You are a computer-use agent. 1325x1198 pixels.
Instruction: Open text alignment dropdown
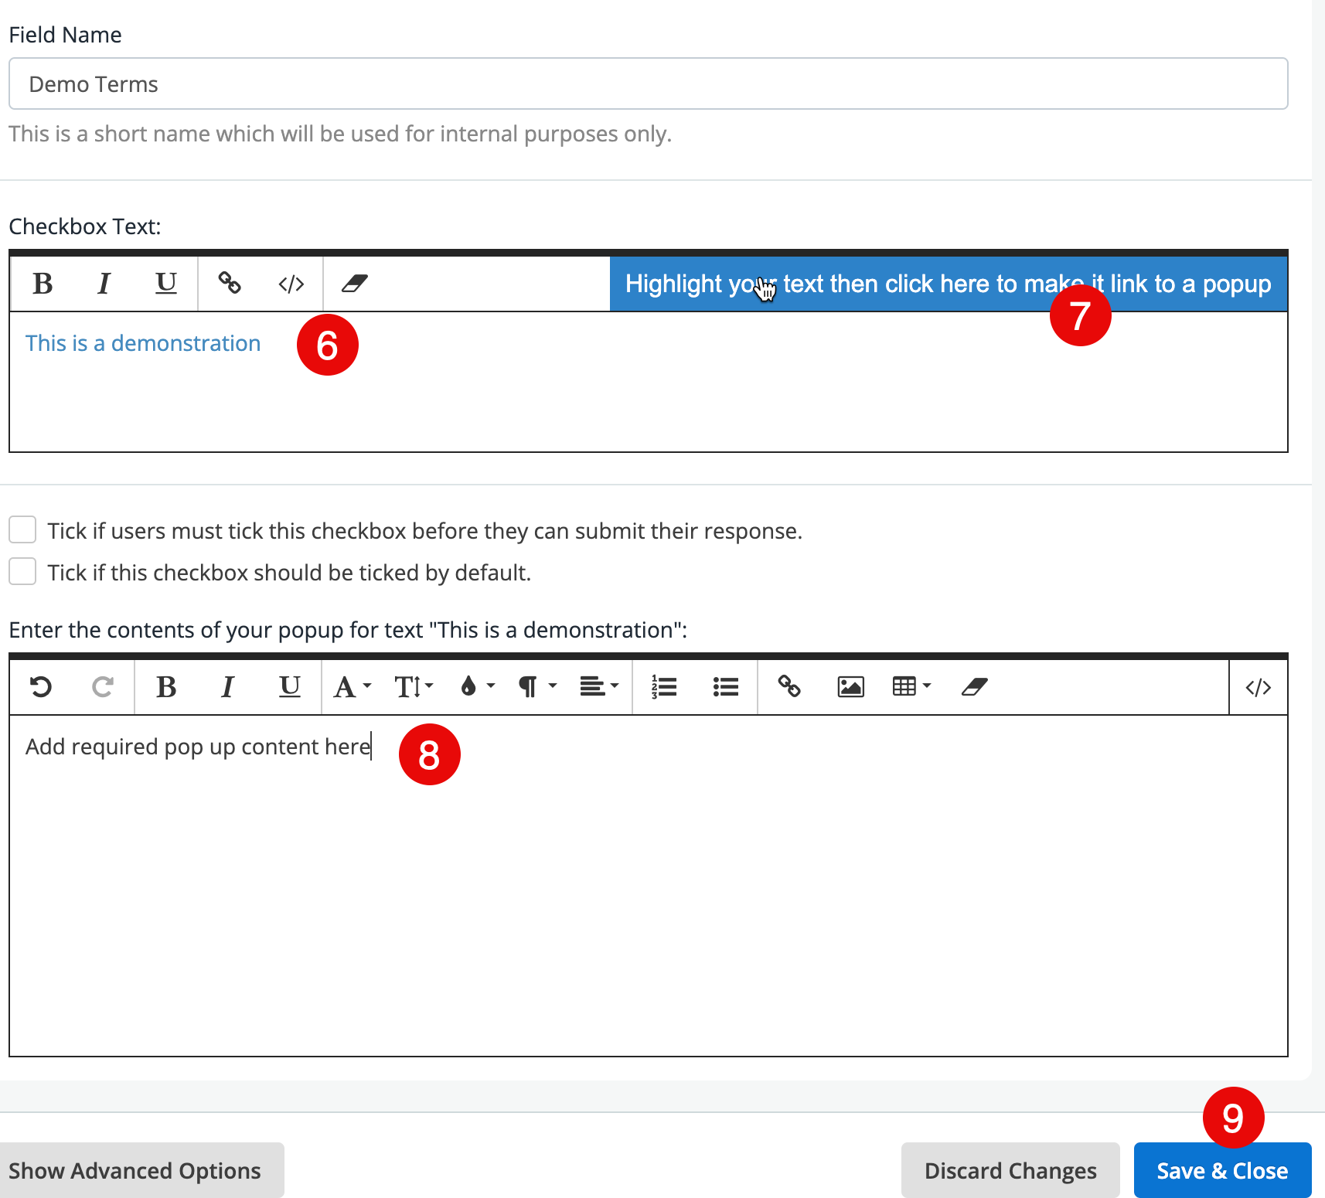point(600,686)
